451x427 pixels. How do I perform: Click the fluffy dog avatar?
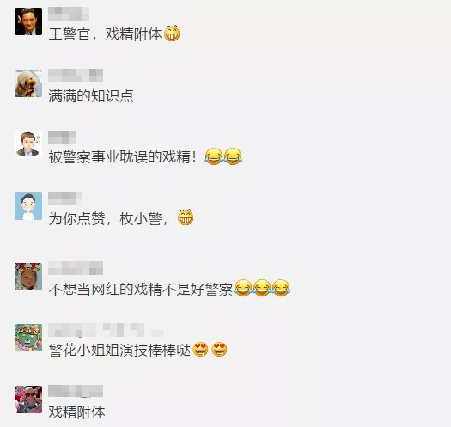pos(28,83)
